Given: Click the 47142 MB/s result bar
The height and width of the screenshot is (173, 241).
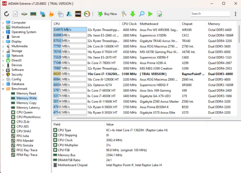Looking at the screenshot, I should (70, 112).
